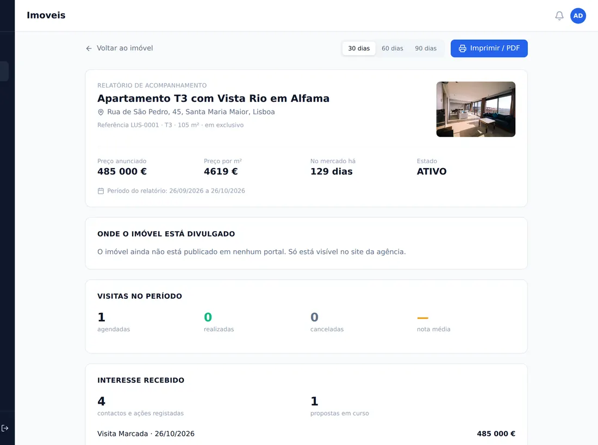Click the advertised price 485 000 € under Preço anunciado
This screenshot has height=445, width=598.
(x=122, y=171)
